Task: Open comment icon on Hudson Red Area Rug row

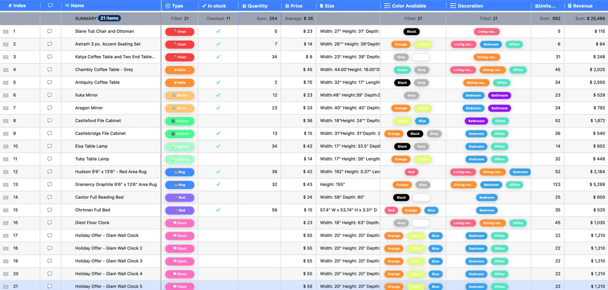Action: 50,171
